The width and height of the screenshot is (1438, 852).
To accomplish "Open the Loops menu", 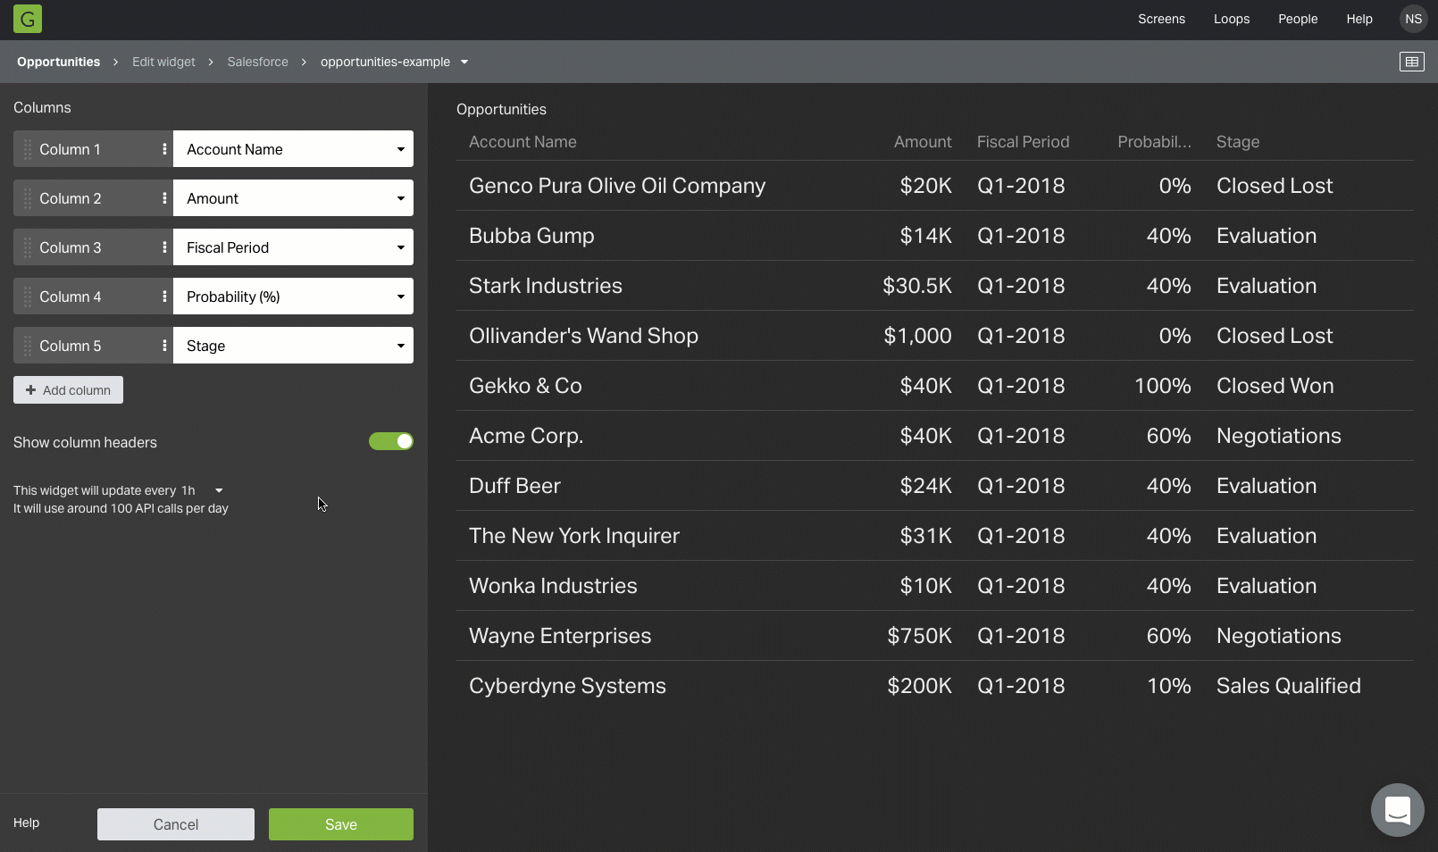I will coord(1232,19).
